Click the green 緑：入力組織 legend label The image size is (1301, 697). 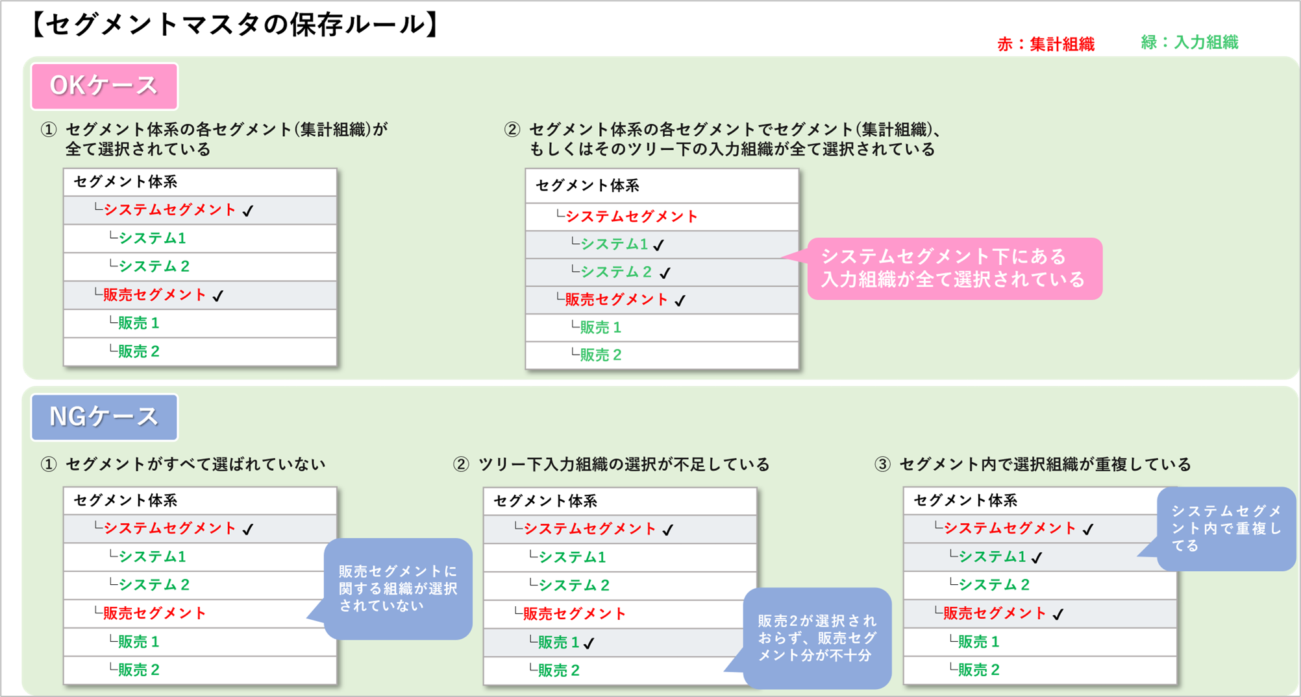[x=1189, y=43]
